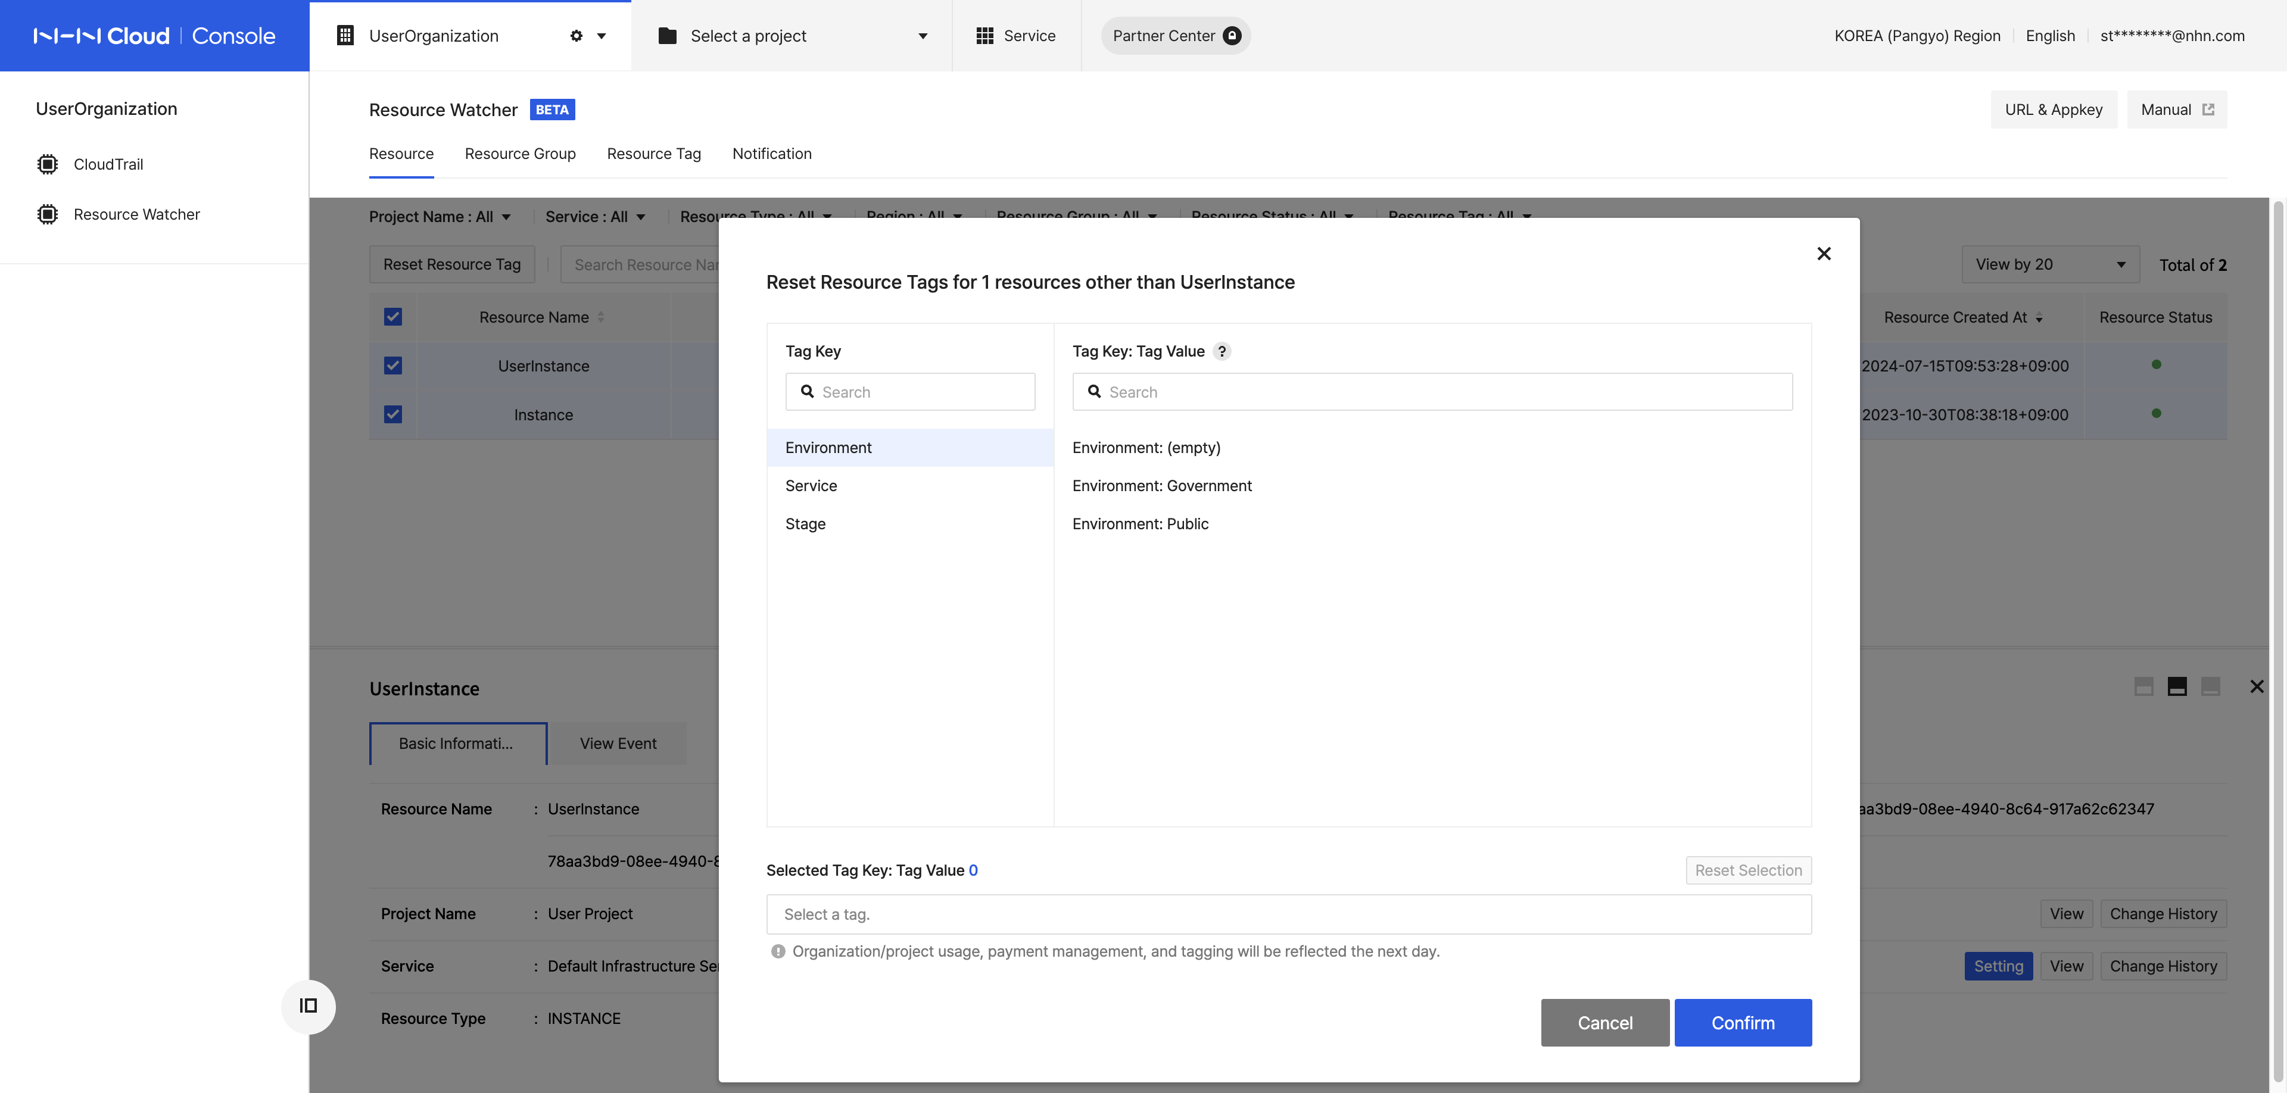This screenshot has width=2287, height=1093.
Task: Choose Environment: (empty) tag value
Action: pyautogui.click(x=1146, y=447)
